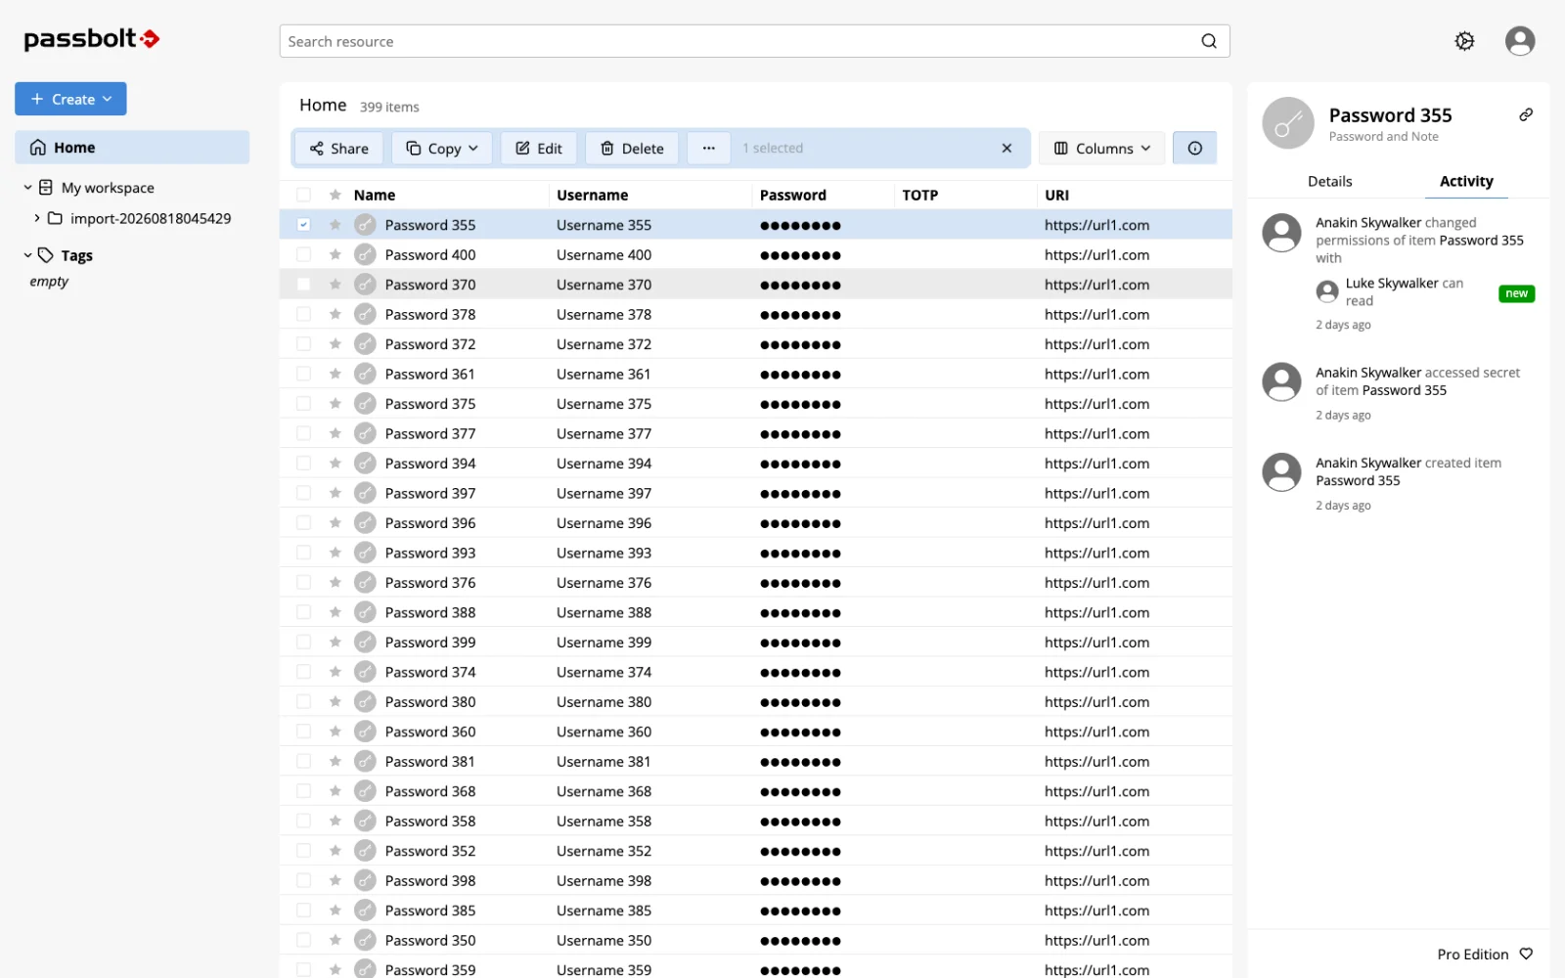Star Password 378 as favorite
Screen dimensions: 1565x978
pos(335,314)
